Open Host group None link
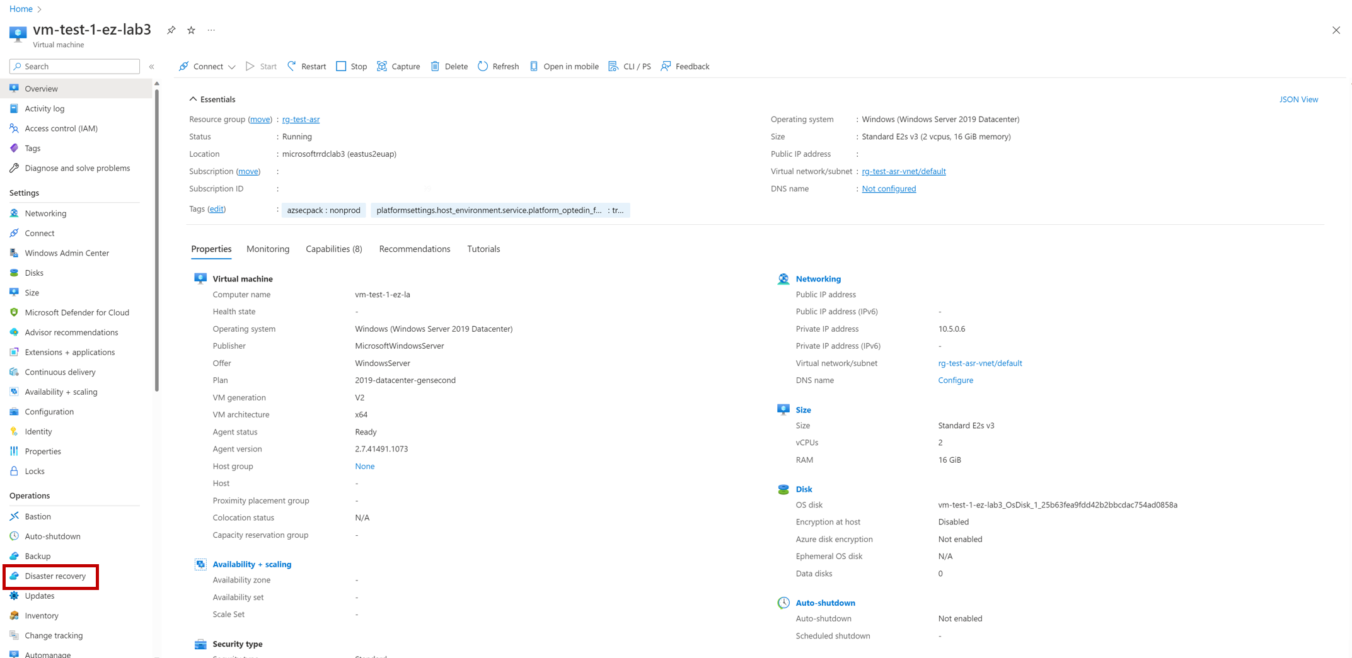1352x658 pixels. (x=364, y=467)
